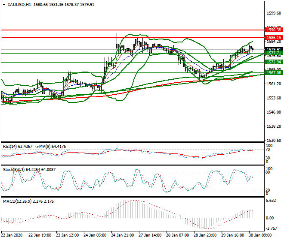Select the 1586.15 red resistance price label
This screenshot has width=284, height=240.
(274, 38)
